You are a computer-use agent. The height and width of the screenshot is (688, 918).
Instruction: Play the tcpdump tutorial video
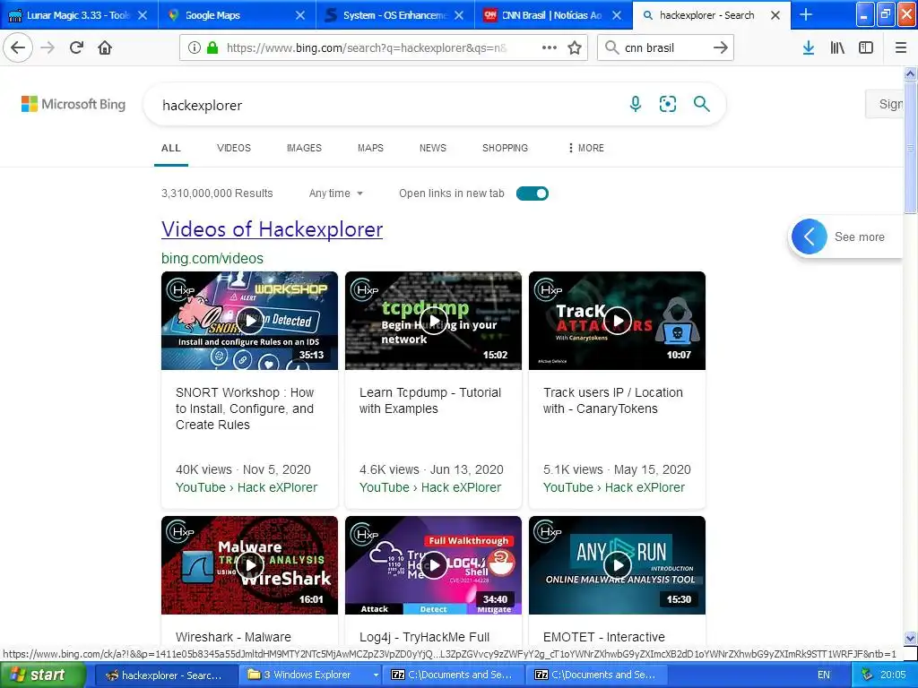[x=434, y=320]
